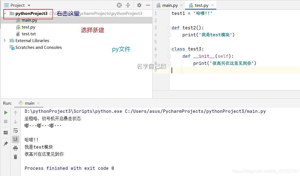Click the External Libraries label
The height and width of the screenshot is (176, 300).
(32, 40)
